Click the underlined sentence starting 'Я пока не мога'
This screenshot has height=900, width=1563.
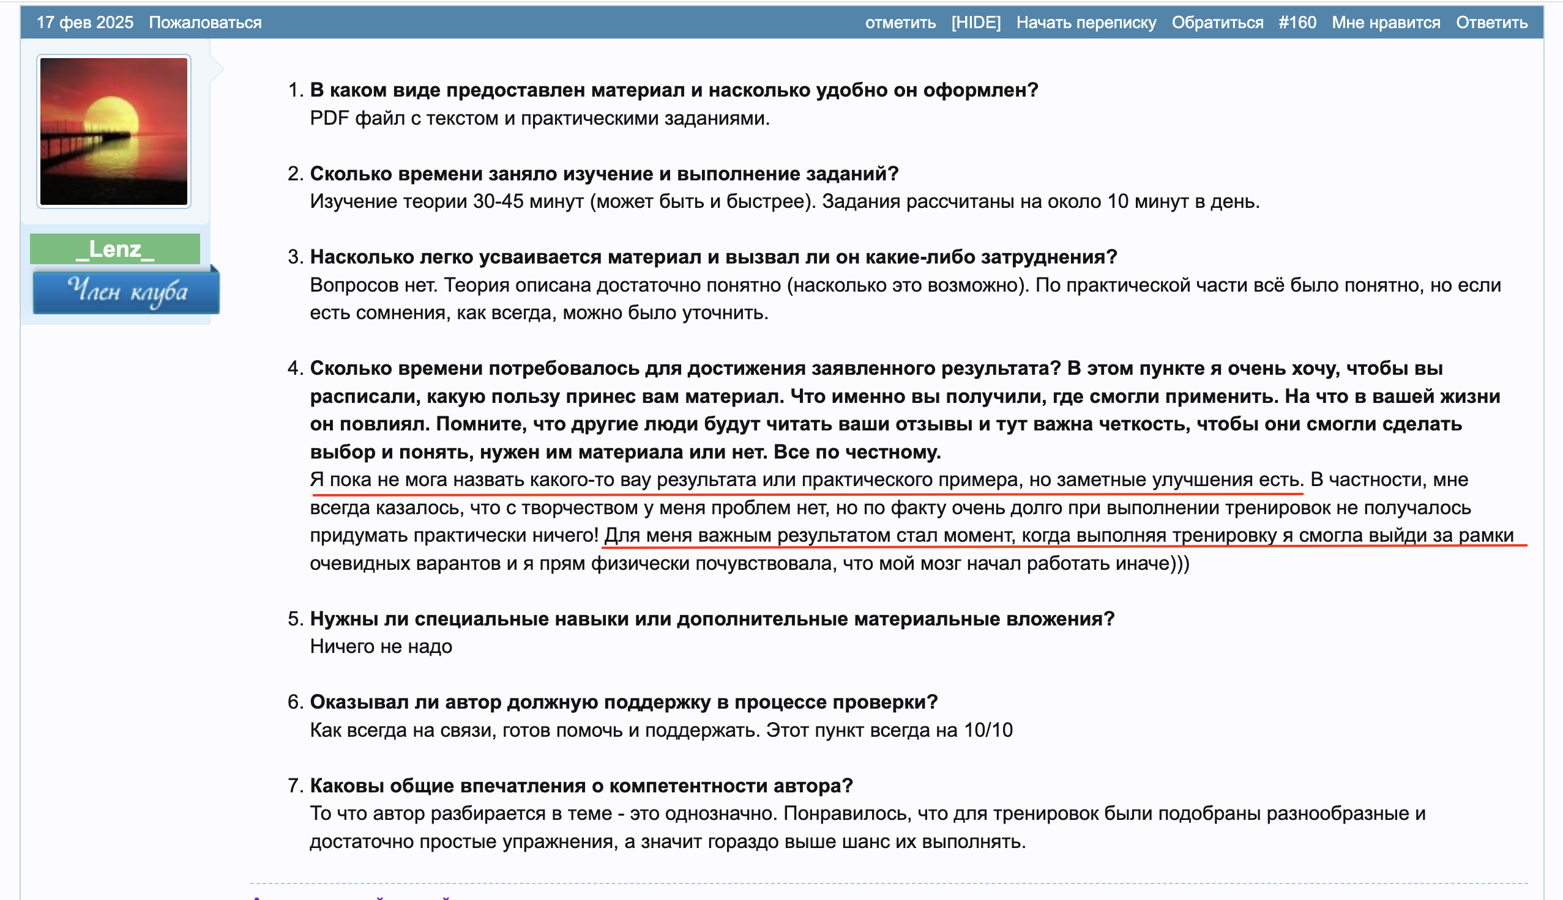coord(806,481)
